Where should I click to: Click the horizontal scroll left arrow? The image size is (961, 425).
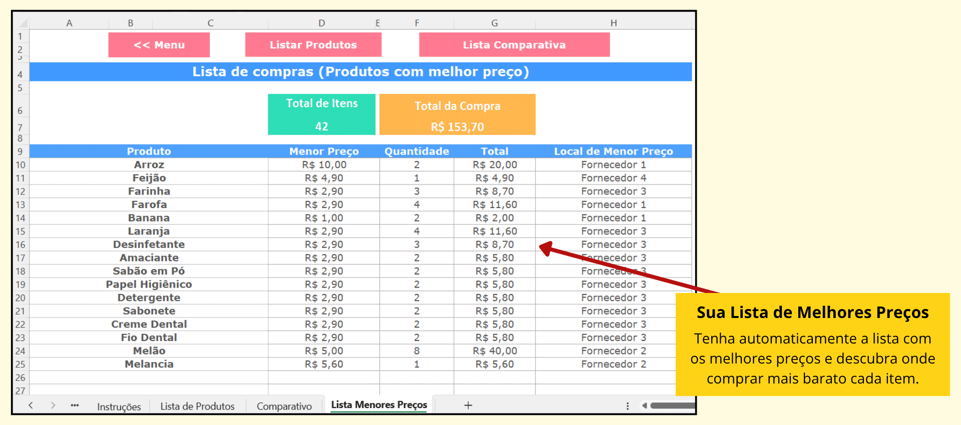click(x=644, y=405)
